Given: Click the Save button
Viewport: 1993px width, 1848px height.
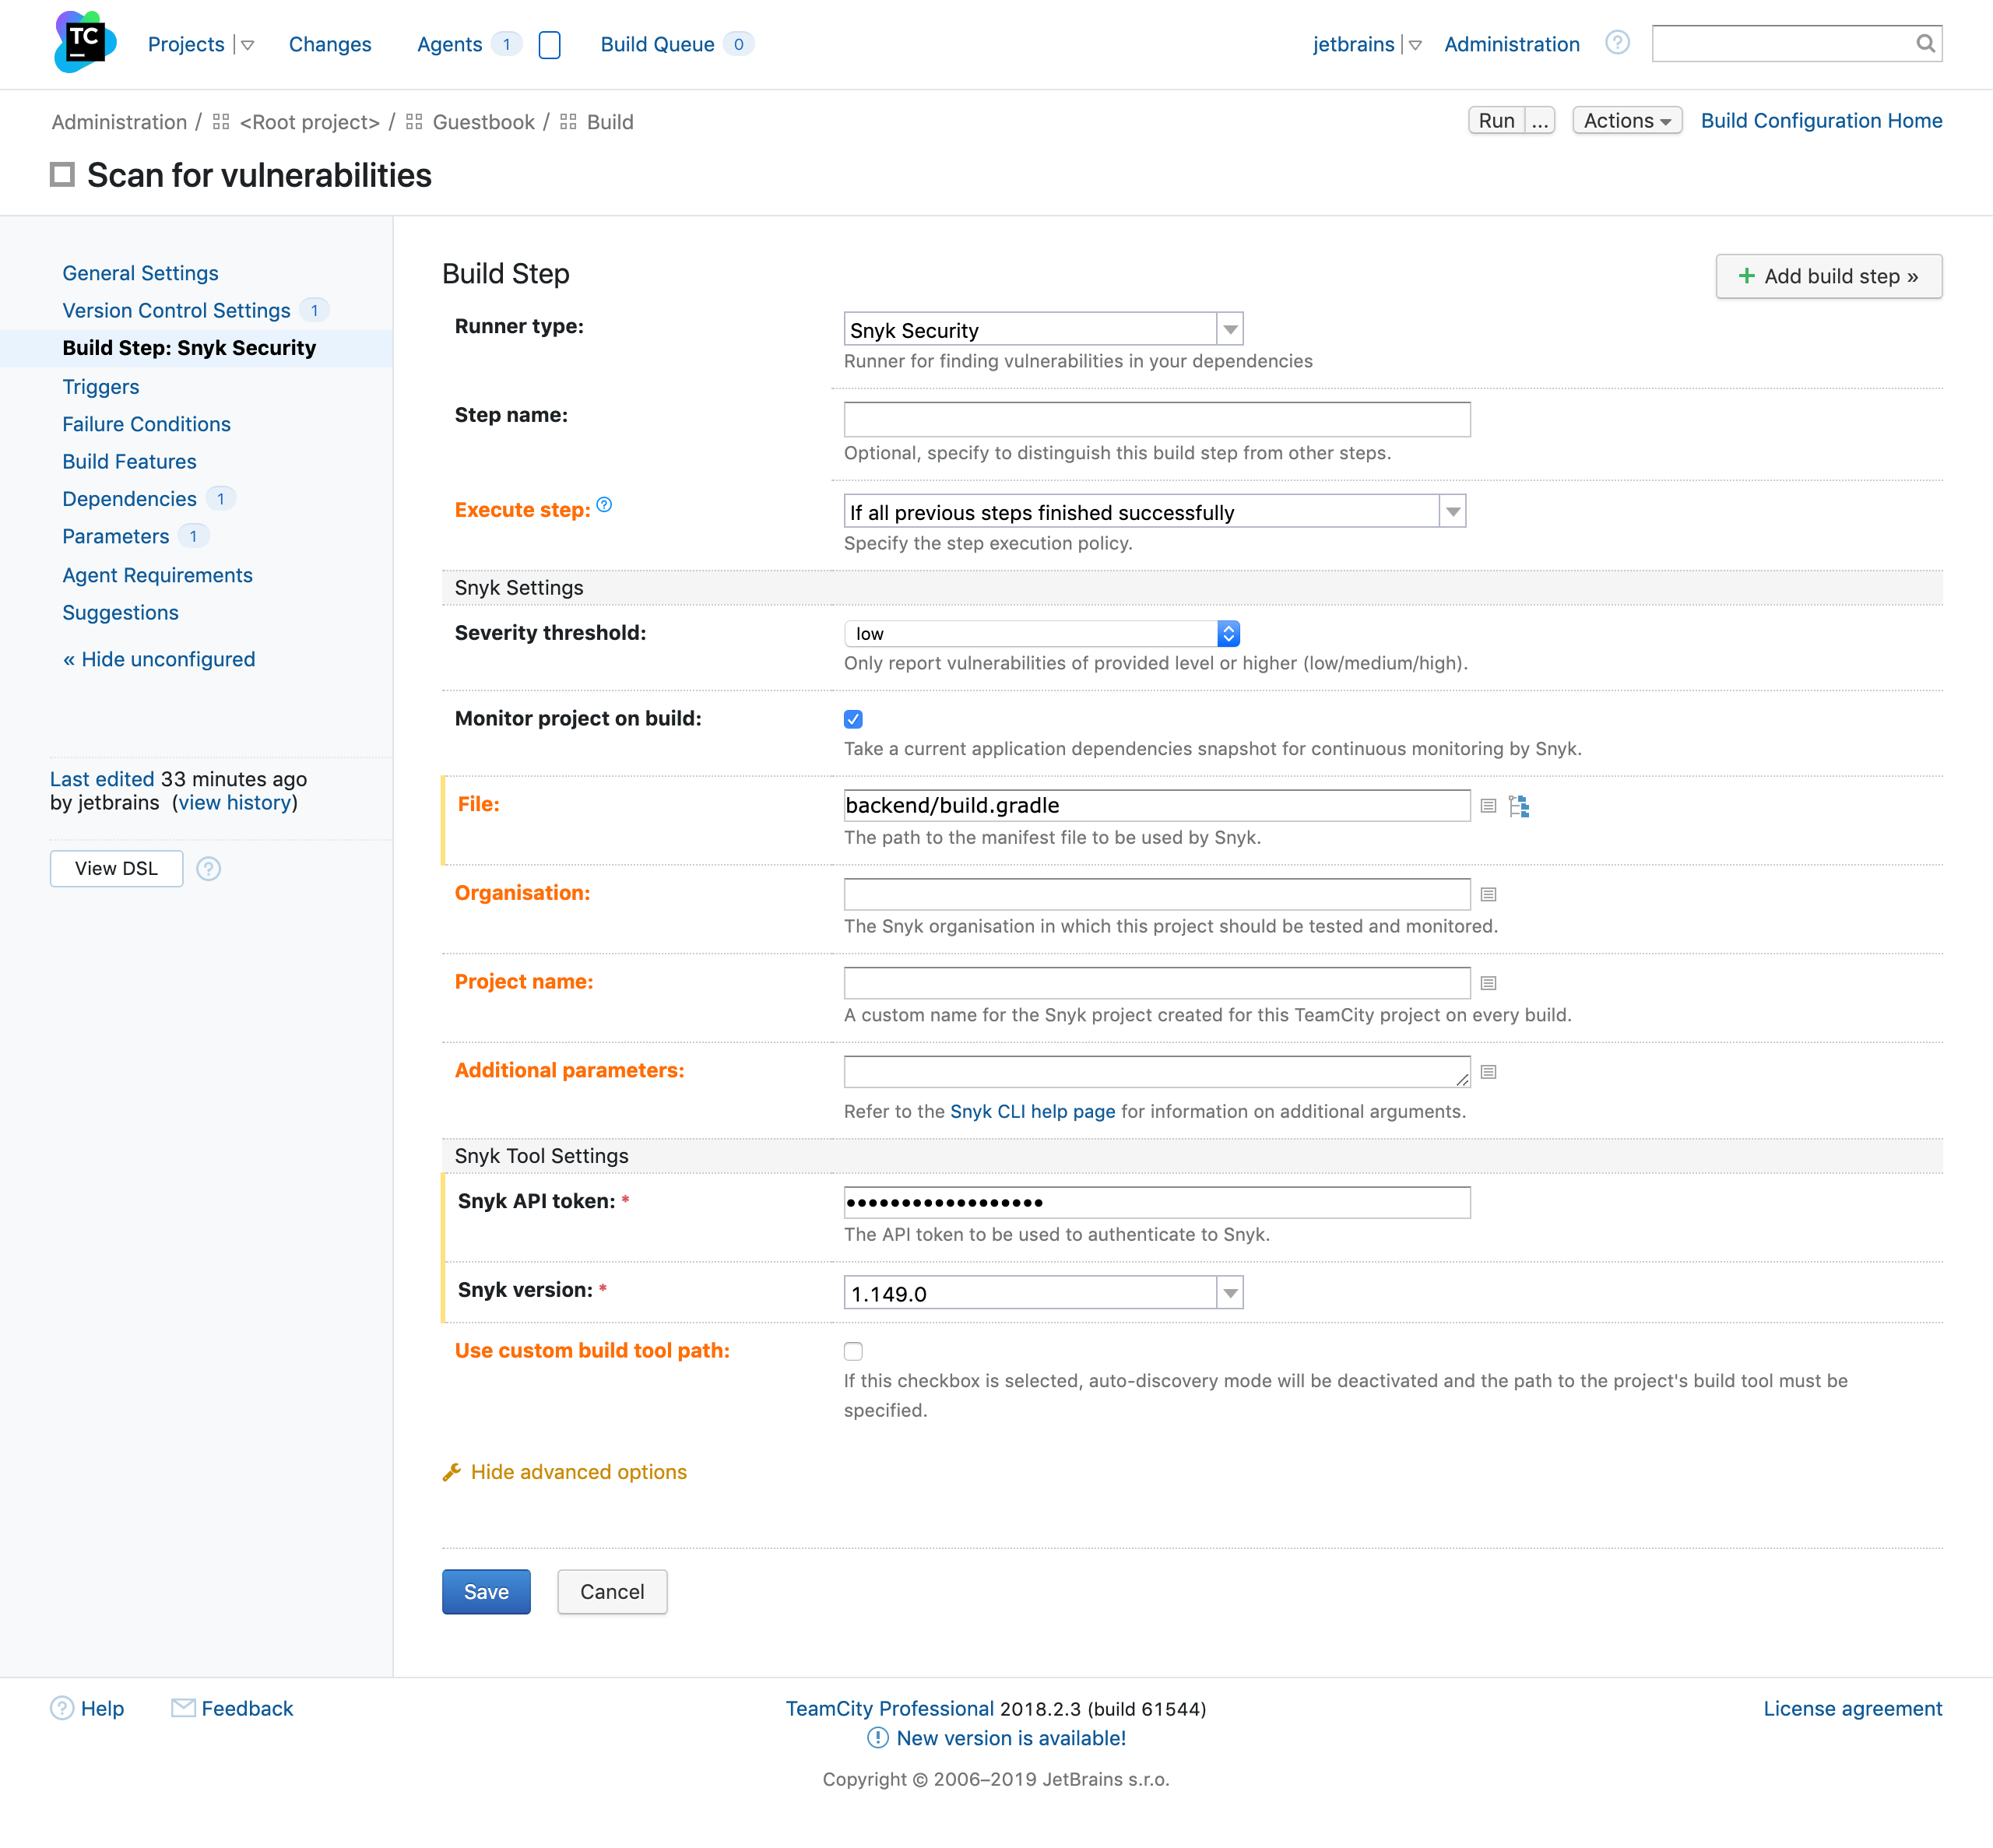Looking at the screenshot, I should [486, 1592].
